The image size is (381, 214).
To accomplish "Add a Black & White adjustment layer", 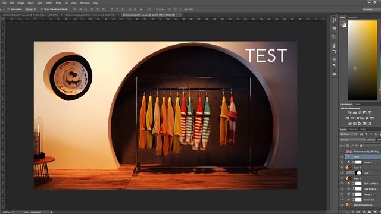I will pos(357,118).
